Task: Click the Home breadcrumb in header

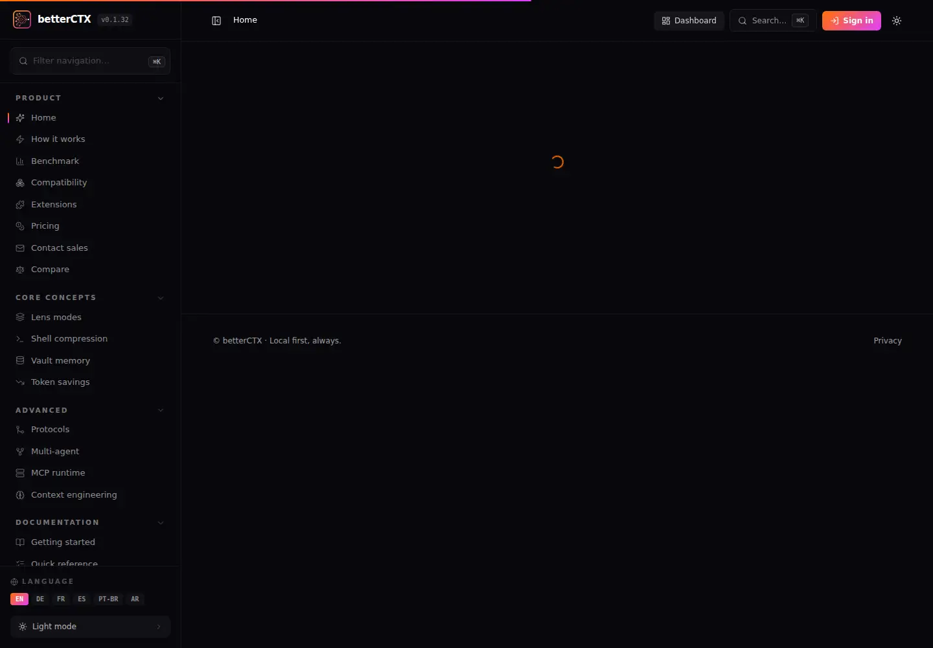Action: click(245, 20)
